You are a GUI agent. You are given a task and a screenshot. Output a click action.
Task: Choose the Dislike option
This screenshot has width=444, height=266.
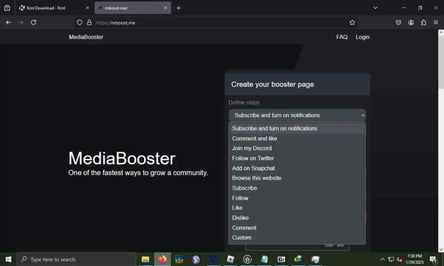point(297,218)
